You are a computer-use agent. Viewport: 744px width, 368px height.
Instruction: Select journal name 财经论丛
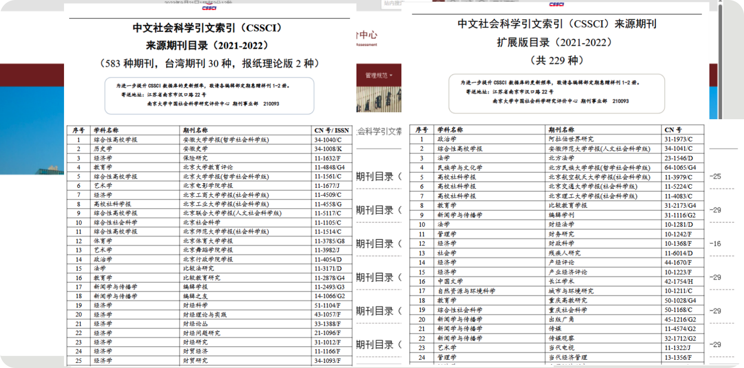tap(195, 324)
